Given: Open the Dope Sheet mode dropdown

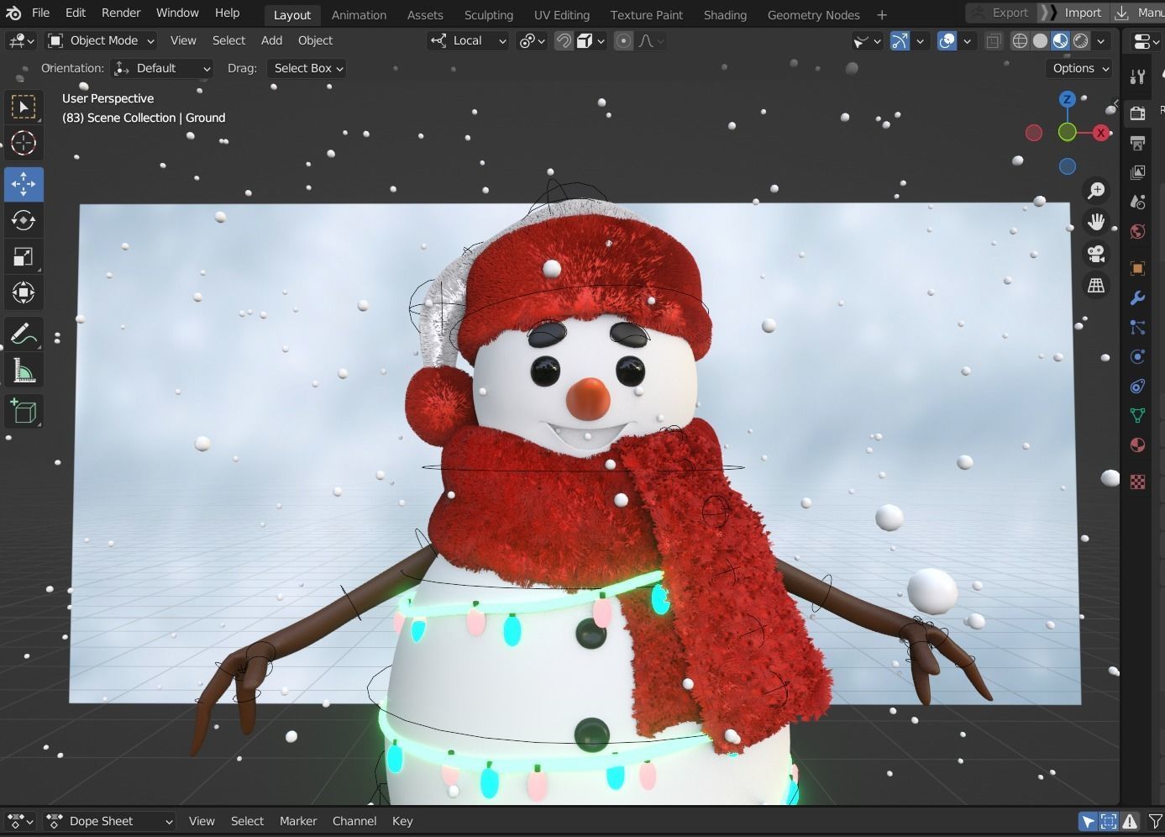Looking at the screenshot, I should [109, 821].
